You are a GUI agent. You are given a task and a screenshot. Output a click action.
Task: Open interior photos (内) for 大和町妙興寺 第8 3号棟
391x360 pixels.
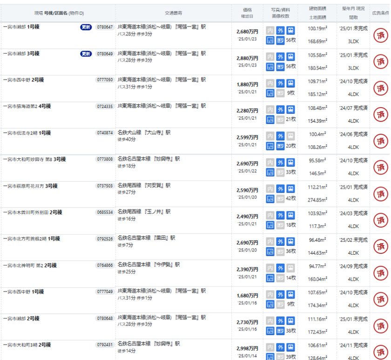pos(270,163)
